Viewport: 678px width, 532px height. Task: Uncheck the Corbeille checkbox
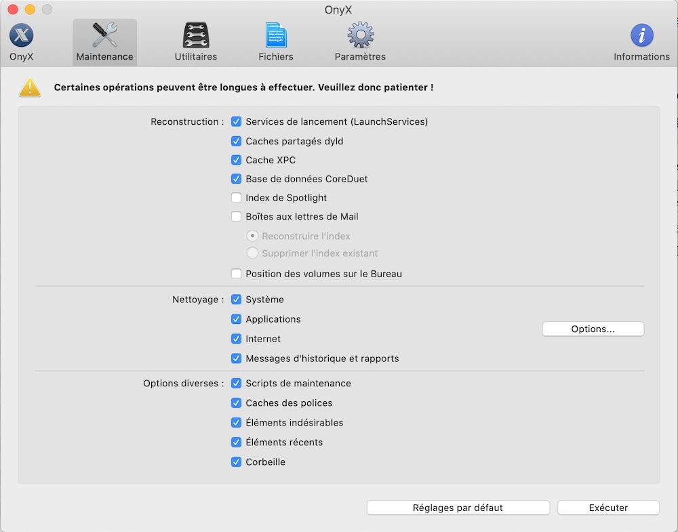click(x=236, y=462)
